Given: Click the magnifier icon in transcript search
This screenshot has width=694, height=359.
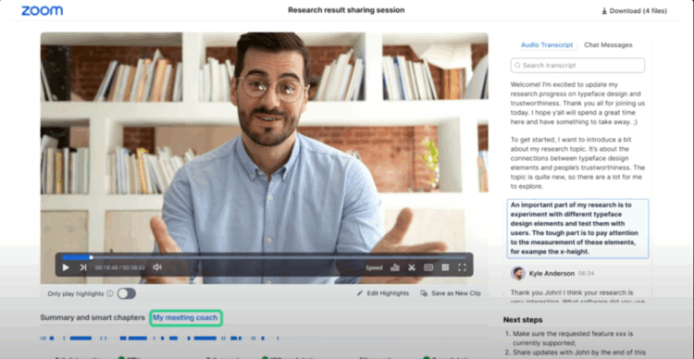Looking at the screenshot, I should [x=517, y=65].
